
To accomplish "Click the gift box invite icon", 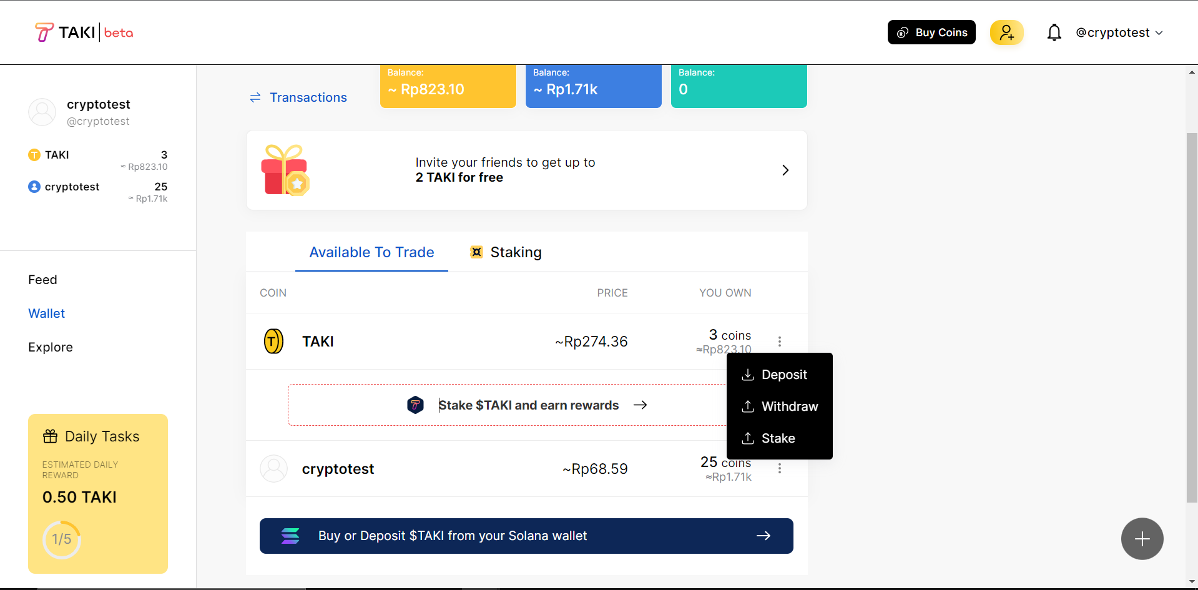I will tap(285, 170).
